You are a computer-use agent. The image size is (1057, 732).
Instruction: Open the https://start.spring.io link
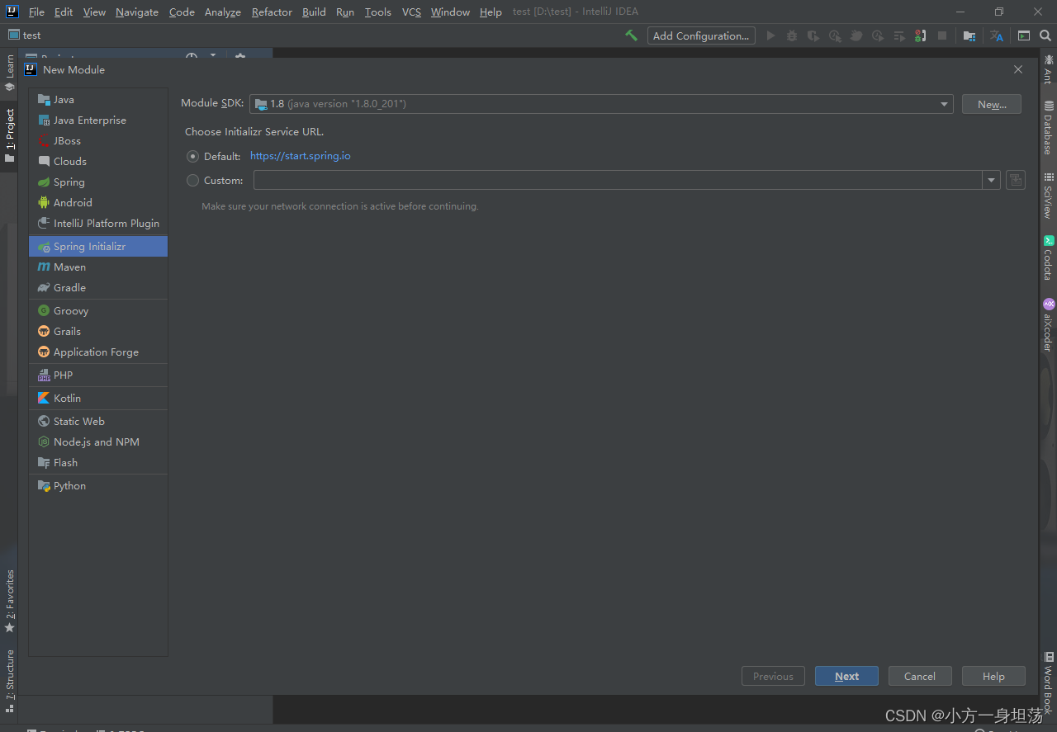pos(301,156)
